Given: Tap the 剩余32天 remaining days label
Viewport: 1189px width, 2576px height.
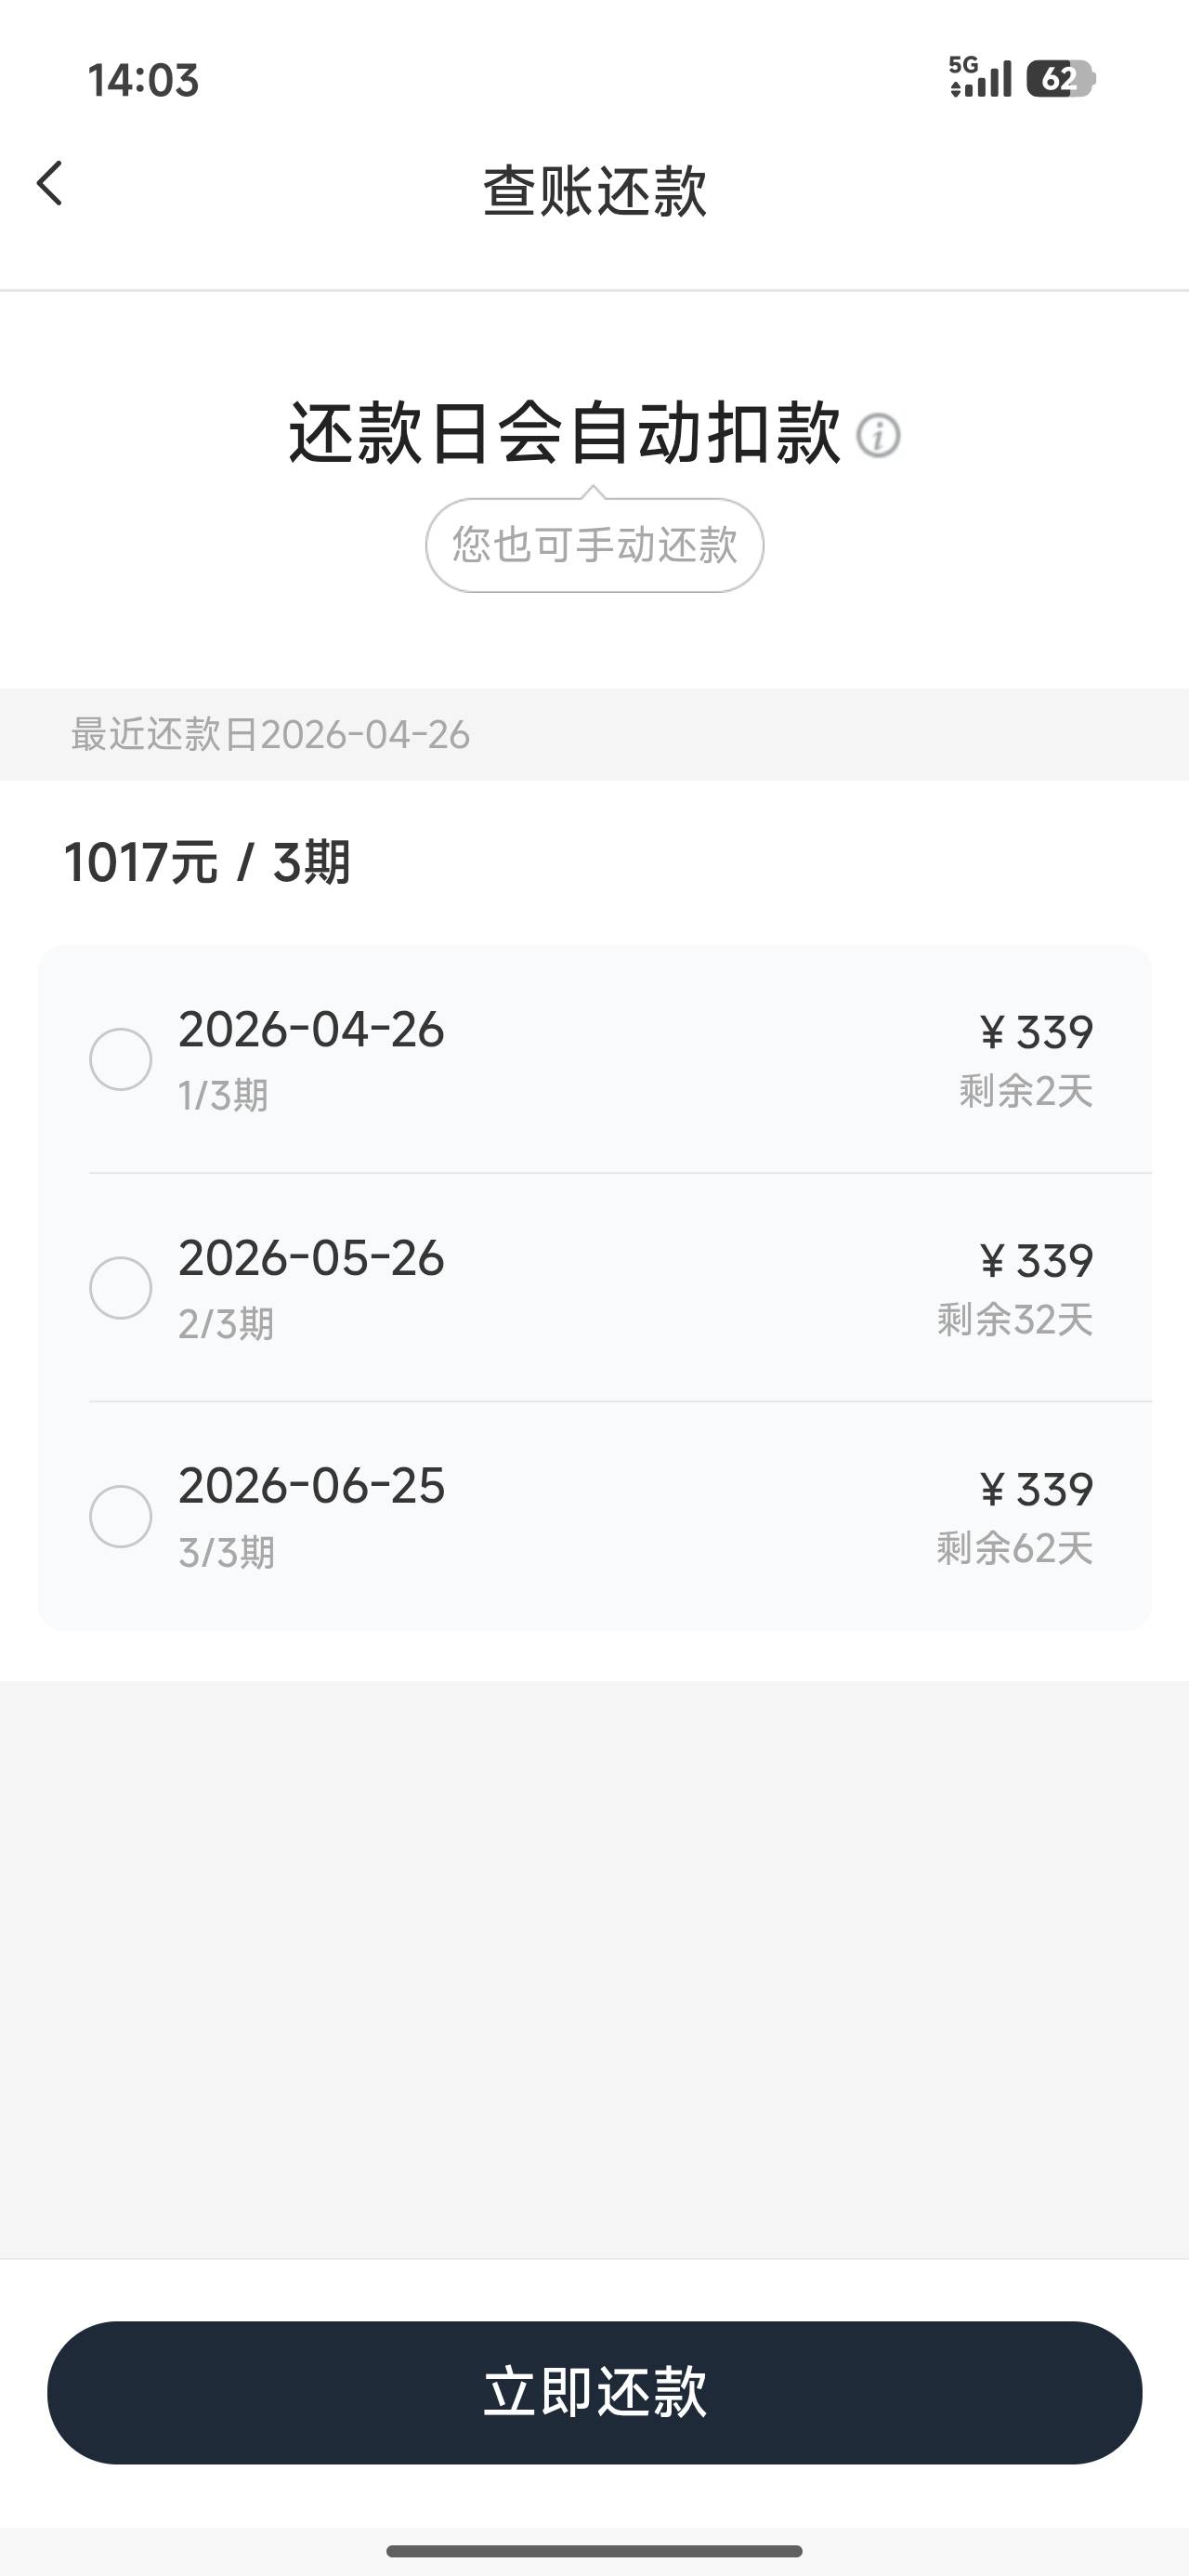Looking at the screenshot, I should click(x=1014, y=1320).
